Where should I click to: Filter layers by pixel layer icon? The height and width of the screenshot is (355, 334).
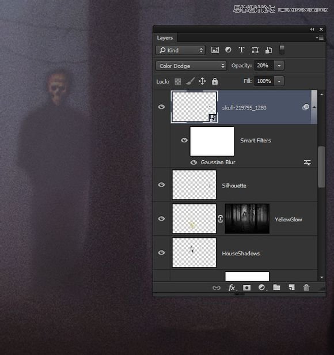point(215,50)
